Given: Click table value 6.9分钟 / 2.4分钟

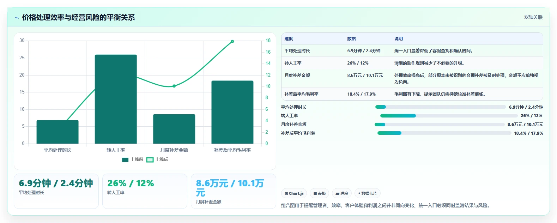Looking at the screenshot, I should pyautogui.click(x=364, y=51).
